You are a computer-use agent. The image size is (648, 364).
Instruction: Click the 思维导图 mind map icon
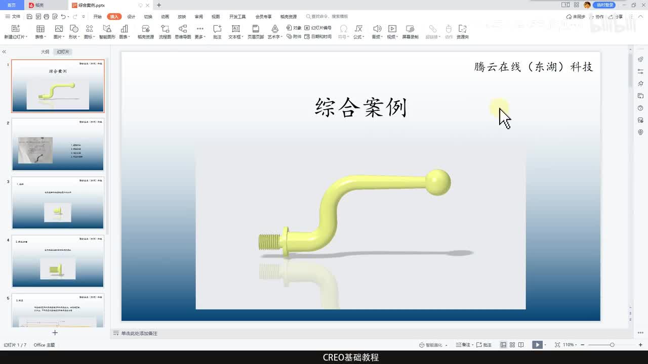point(183,28)
